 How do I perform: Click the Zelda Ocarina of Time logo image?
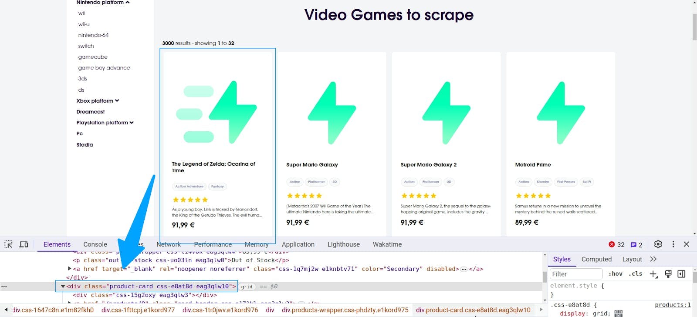coord(217,112)
